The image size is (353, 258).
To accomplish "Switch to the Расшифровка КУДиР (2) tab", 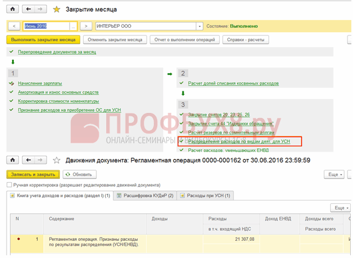I will pos(145,195).
